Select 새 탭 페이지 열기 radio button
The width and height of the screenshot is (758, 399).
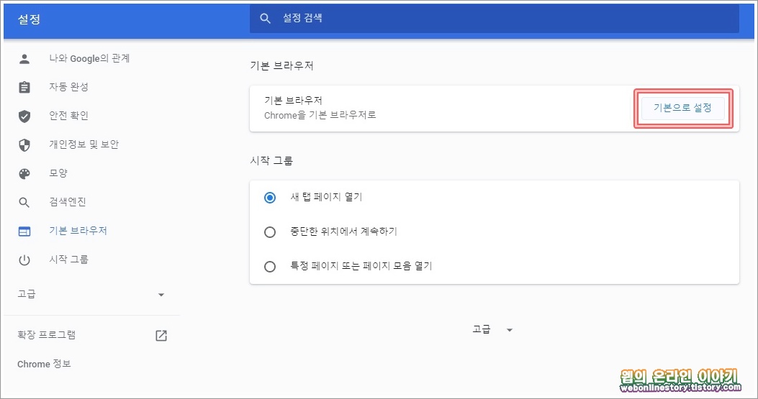click(270, 198)
